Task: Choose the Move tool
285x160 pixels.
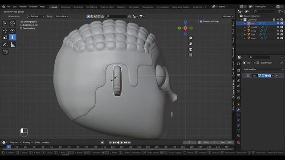Action: coord(5,31)
